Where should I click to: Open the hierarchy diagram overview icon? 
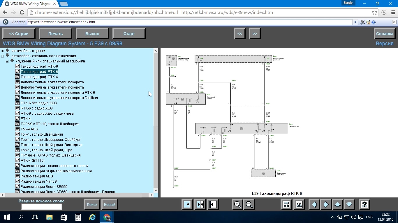(x=286, y=204)
